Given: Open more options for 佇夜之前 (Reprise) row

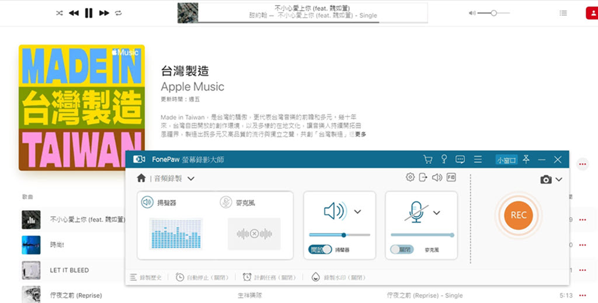Looking at the screenshot, I should [582, 295].
